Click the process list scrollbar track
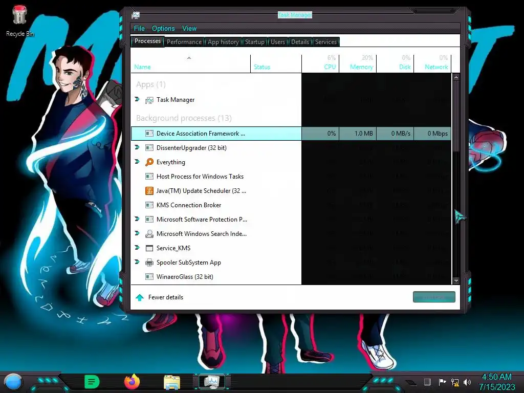Viewport: 524px width, 393px height. pos(456,214)
